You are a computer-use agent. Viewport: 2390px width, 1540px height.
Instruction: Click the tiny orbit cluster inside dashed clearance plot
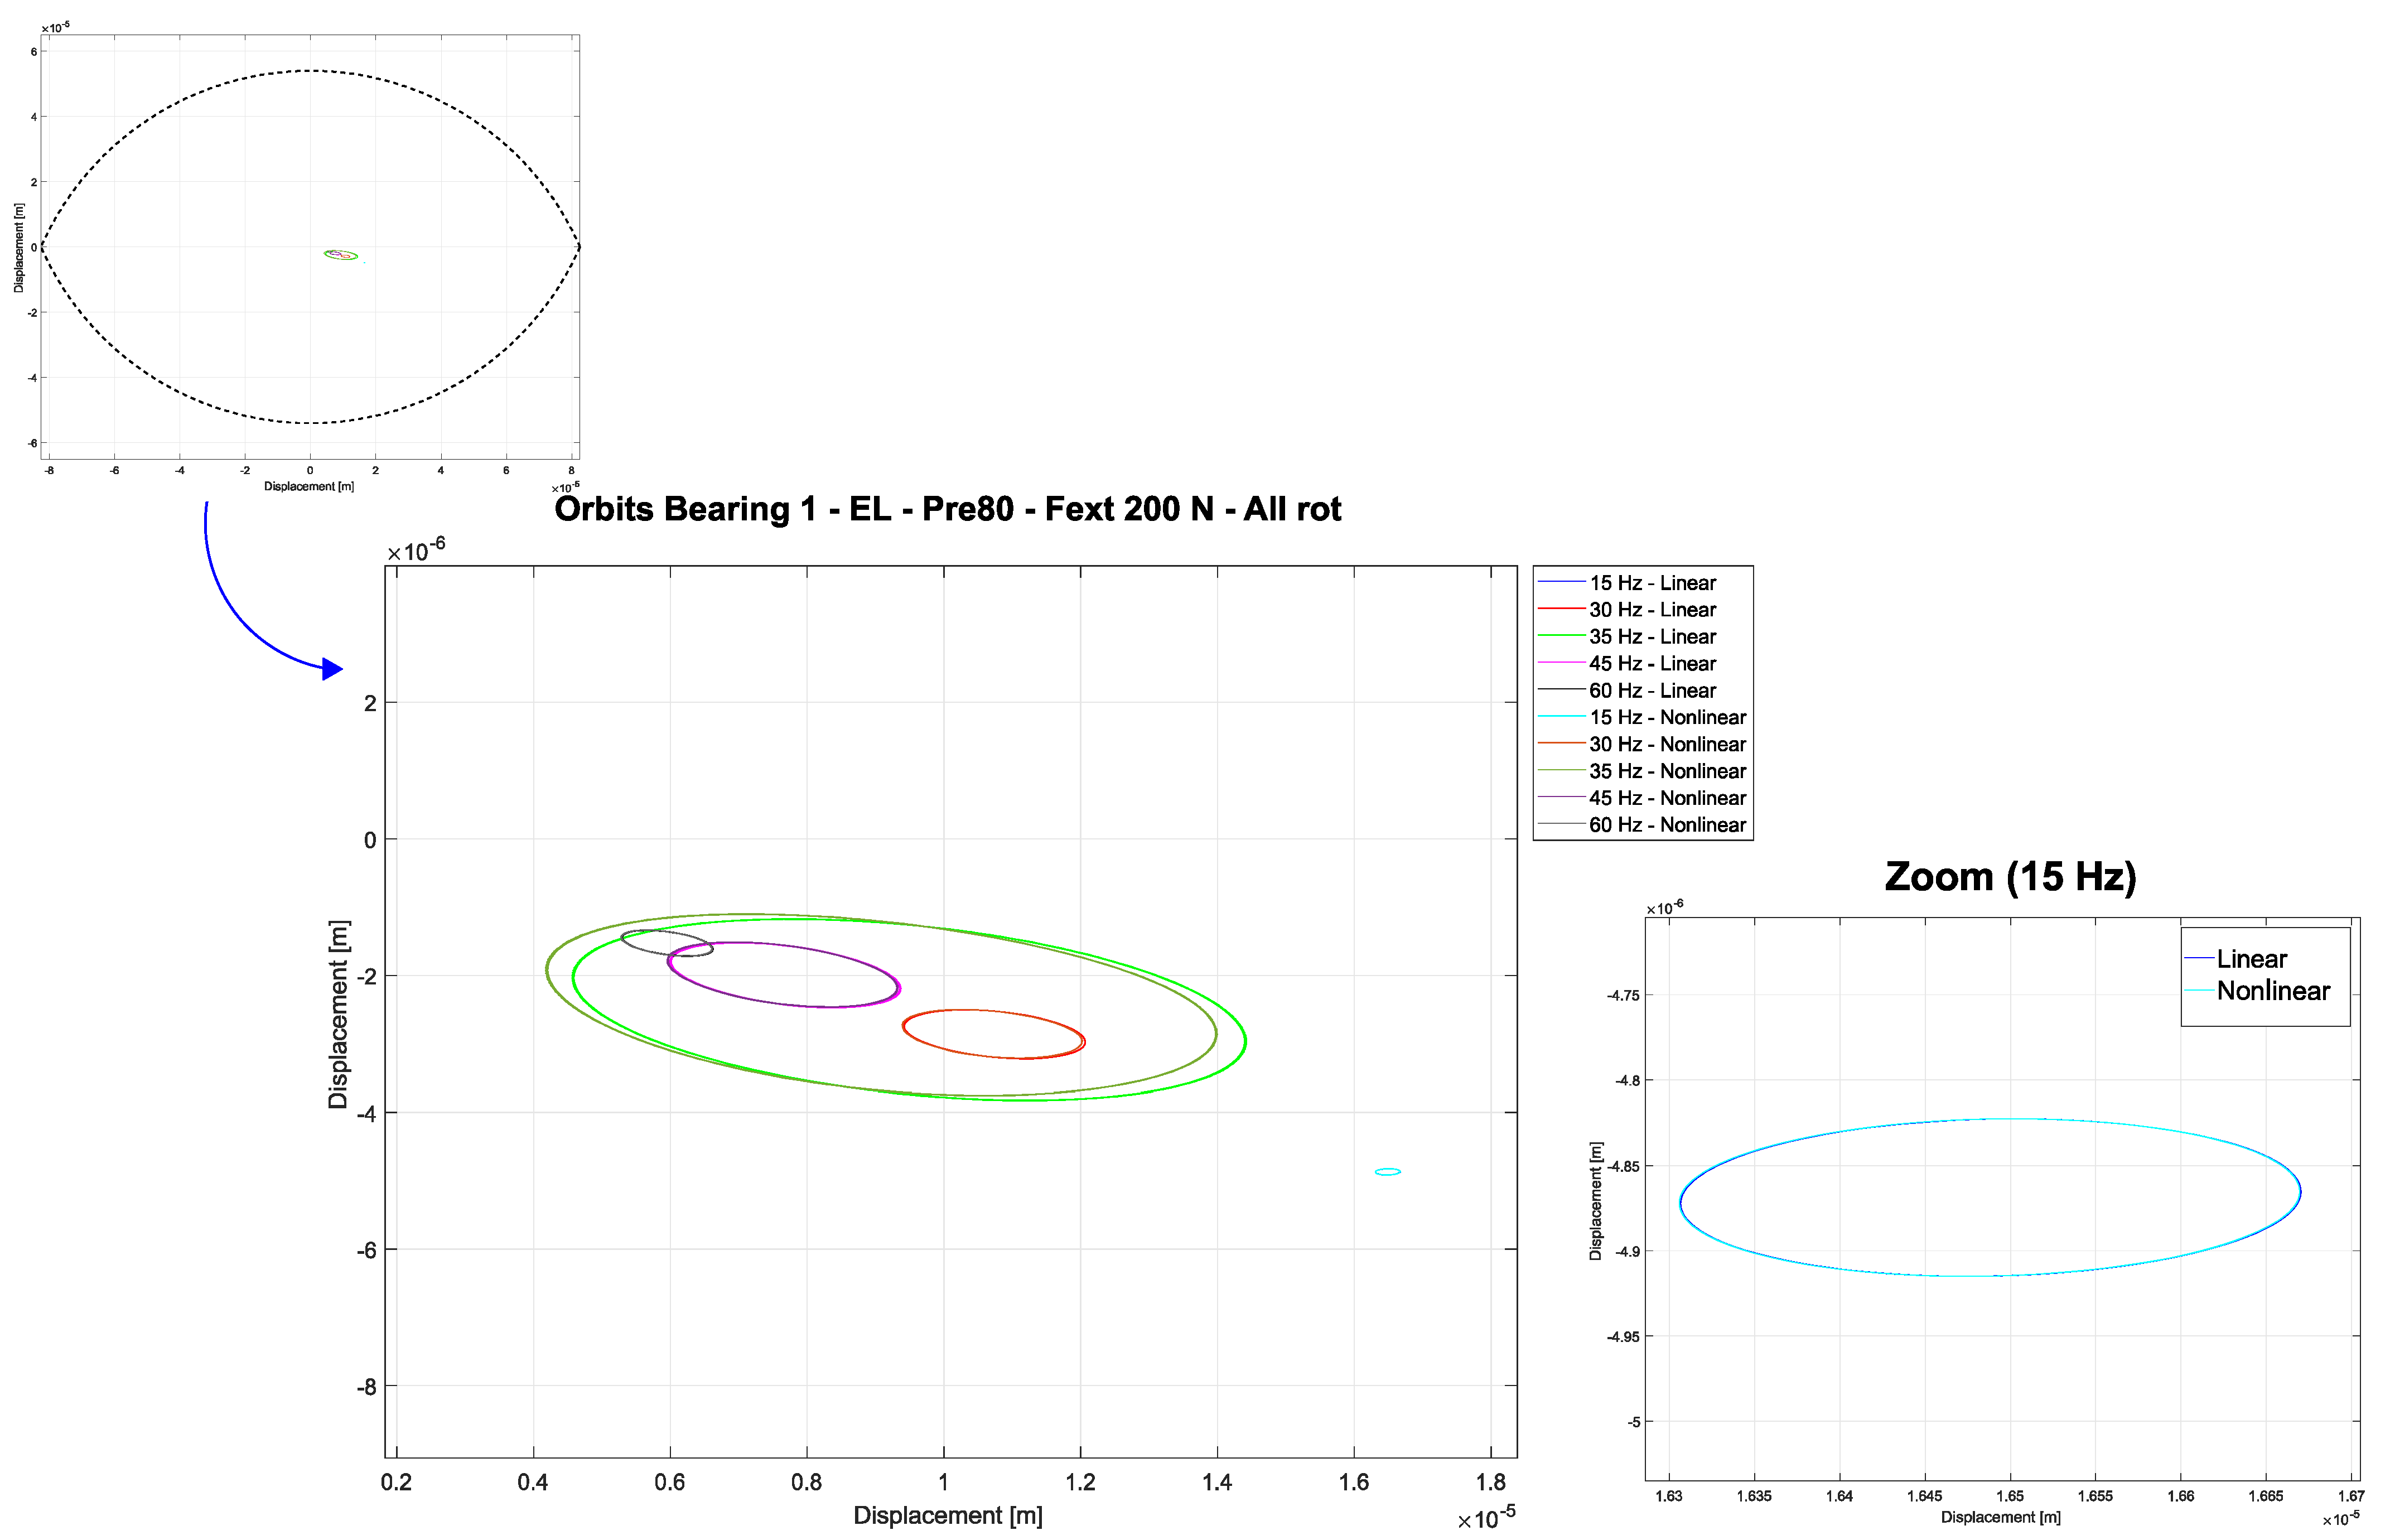point(341,255)
